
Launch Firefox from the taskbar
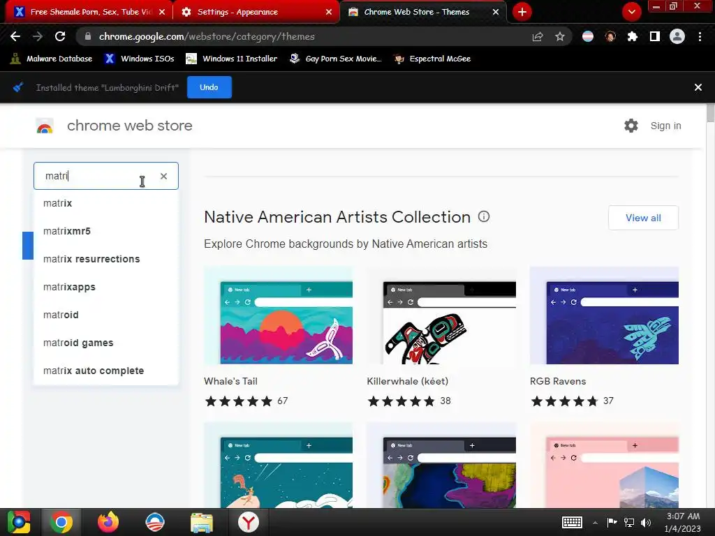pyautogui.click(x=108, y=522)
